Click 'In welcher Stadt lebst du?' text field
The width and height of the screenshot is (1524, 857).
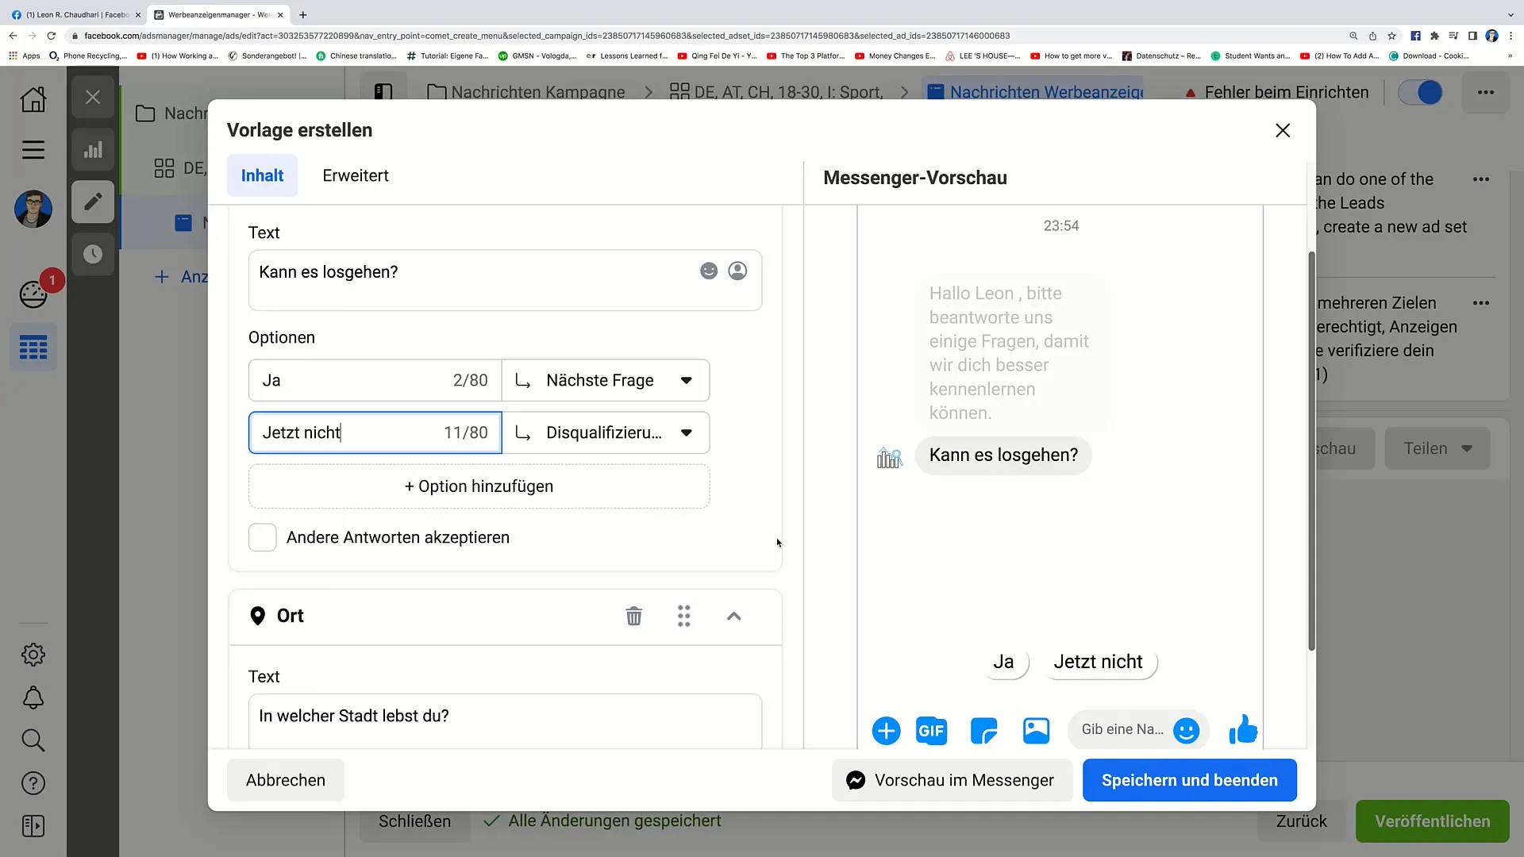(505, 721)
